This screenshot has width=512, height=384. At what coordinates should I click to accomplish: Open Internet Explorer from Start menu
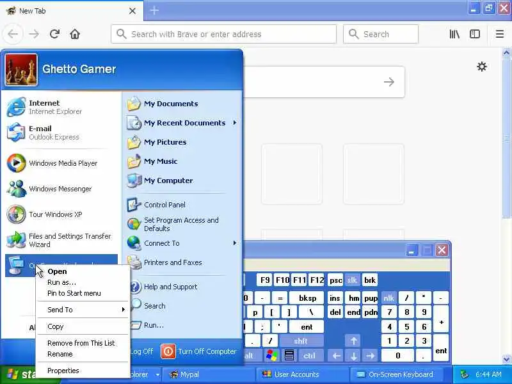61,107
